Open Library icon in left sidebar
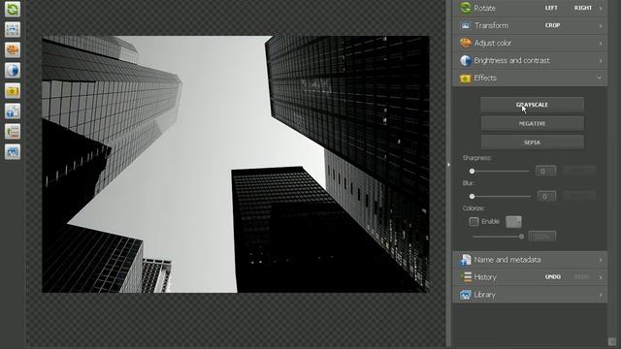Image resolution: width=621 pixels, height=349 pixels. click(x=13, y=152)
